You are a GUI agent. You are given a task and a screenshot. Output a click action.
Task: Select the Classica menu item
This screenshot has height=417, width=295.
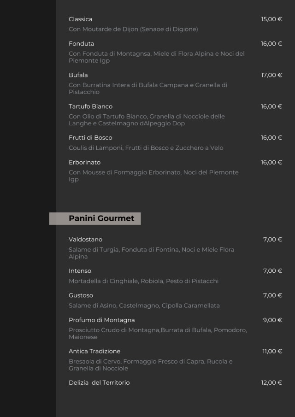tap(81, 19)
